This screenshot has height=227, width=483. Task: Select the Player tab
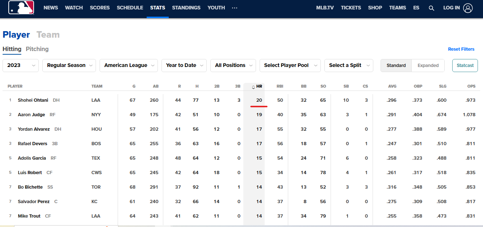point(16,35)
